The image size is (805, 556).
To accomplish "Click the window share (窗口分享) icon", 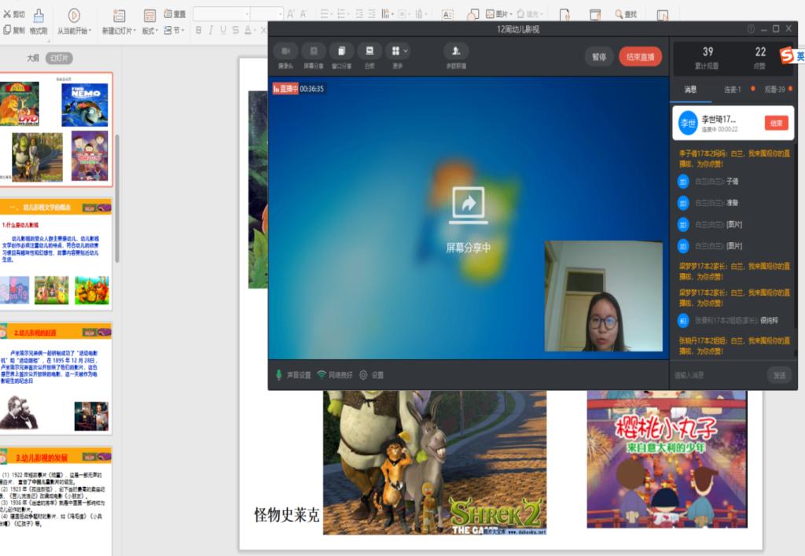I will point(341,52).
